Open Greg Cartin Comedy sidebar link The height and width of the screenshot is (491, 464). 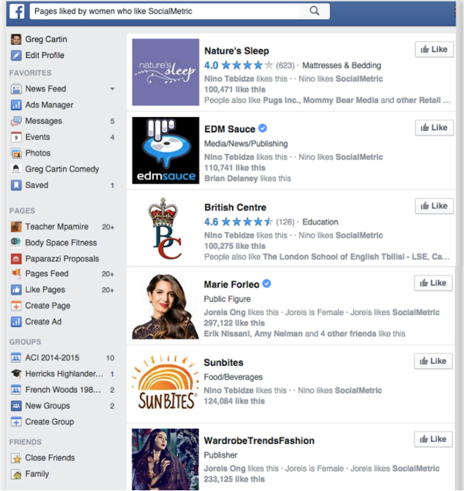[x=62, y=169]
